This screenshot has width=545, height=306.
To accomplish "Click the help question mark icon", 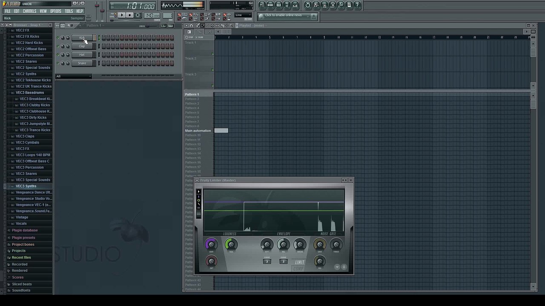I will click(358, 5).
